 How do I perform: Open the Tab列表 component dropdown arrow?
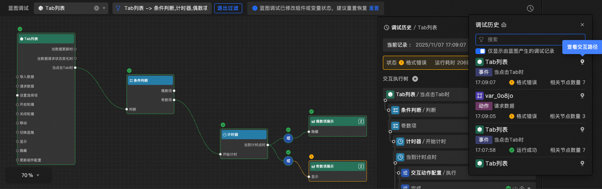click(x=104, y=8)
